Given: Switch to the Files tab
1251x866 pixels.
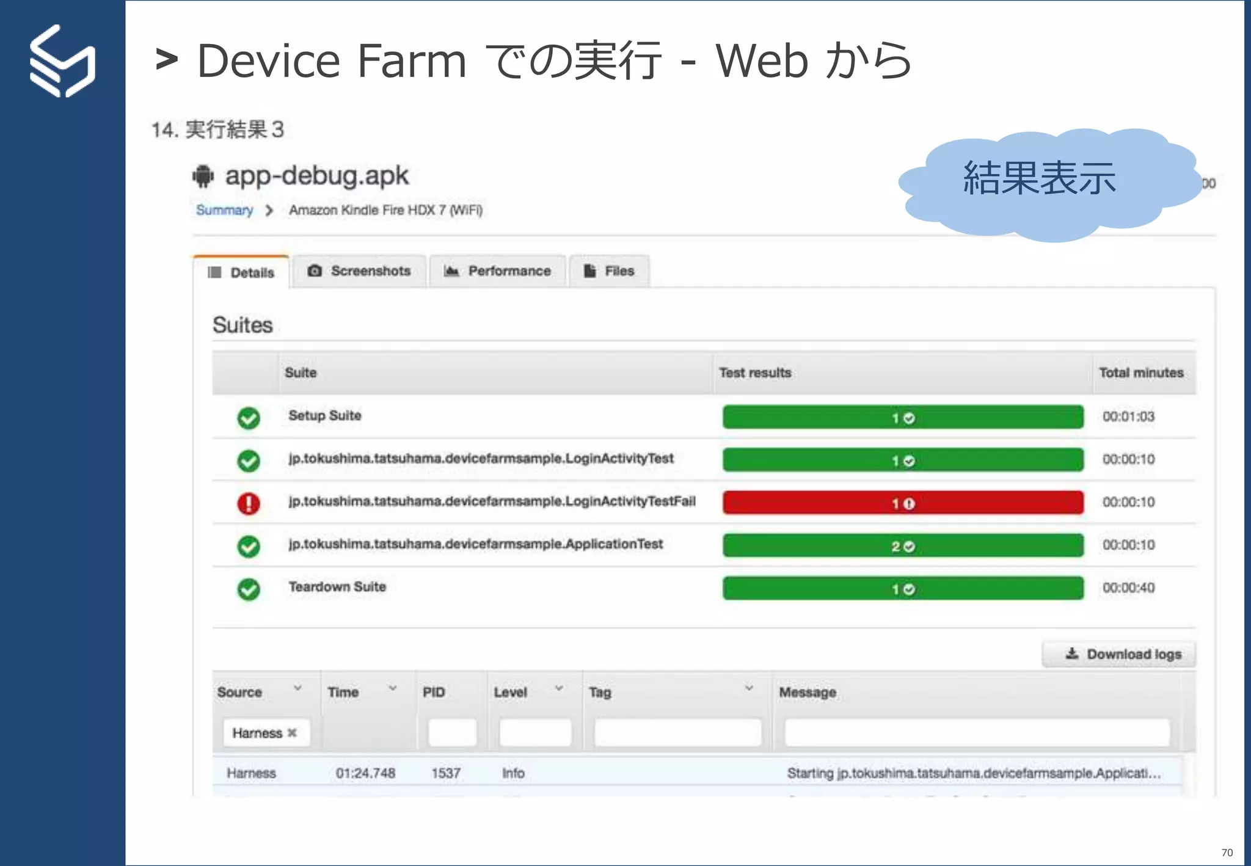Looking at the screenshot, I should coord(609,271).
